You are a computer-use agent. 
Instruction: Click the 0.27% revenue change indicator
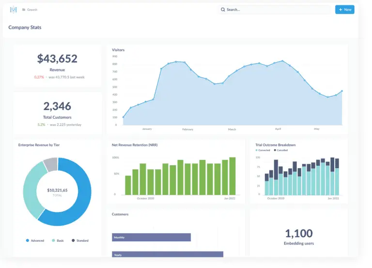coord(39,77)
